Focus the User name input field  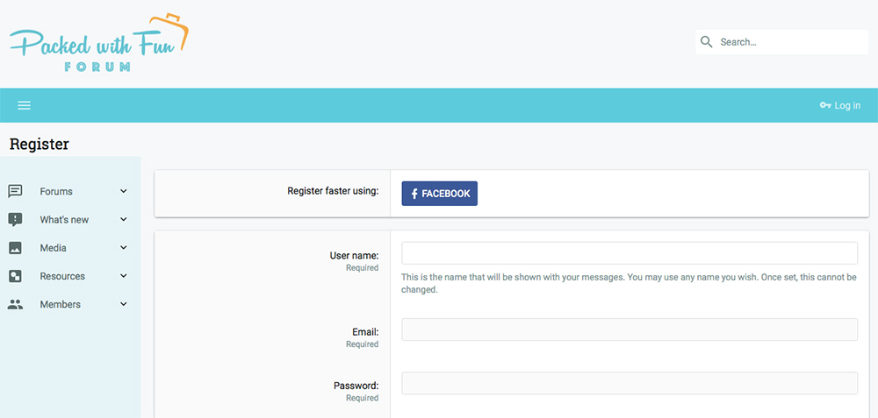pos(630,253)
